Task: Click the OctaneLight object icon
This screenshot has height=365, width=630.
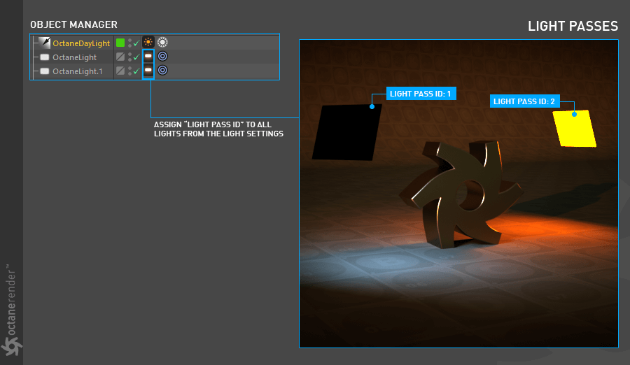Action: 45,57
